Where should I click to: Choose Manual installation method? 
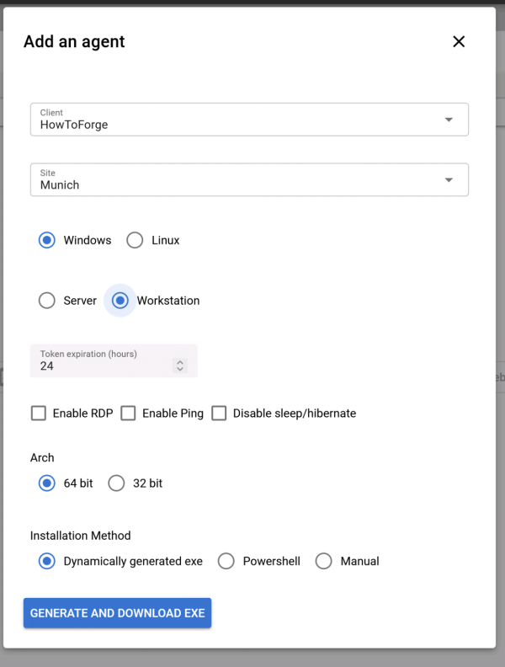(x=323, y=561)
